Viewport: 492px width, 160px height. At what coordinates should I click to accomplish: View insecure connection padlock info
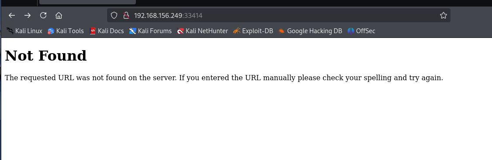pos(126,15)
